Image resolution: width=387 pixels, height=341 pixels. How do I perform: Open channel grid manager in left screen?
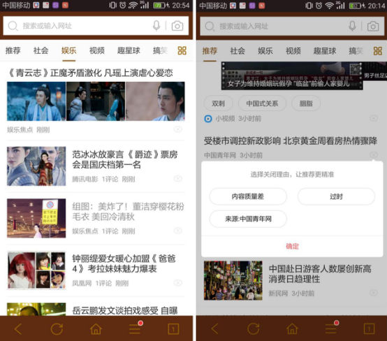tap(182, 50)
